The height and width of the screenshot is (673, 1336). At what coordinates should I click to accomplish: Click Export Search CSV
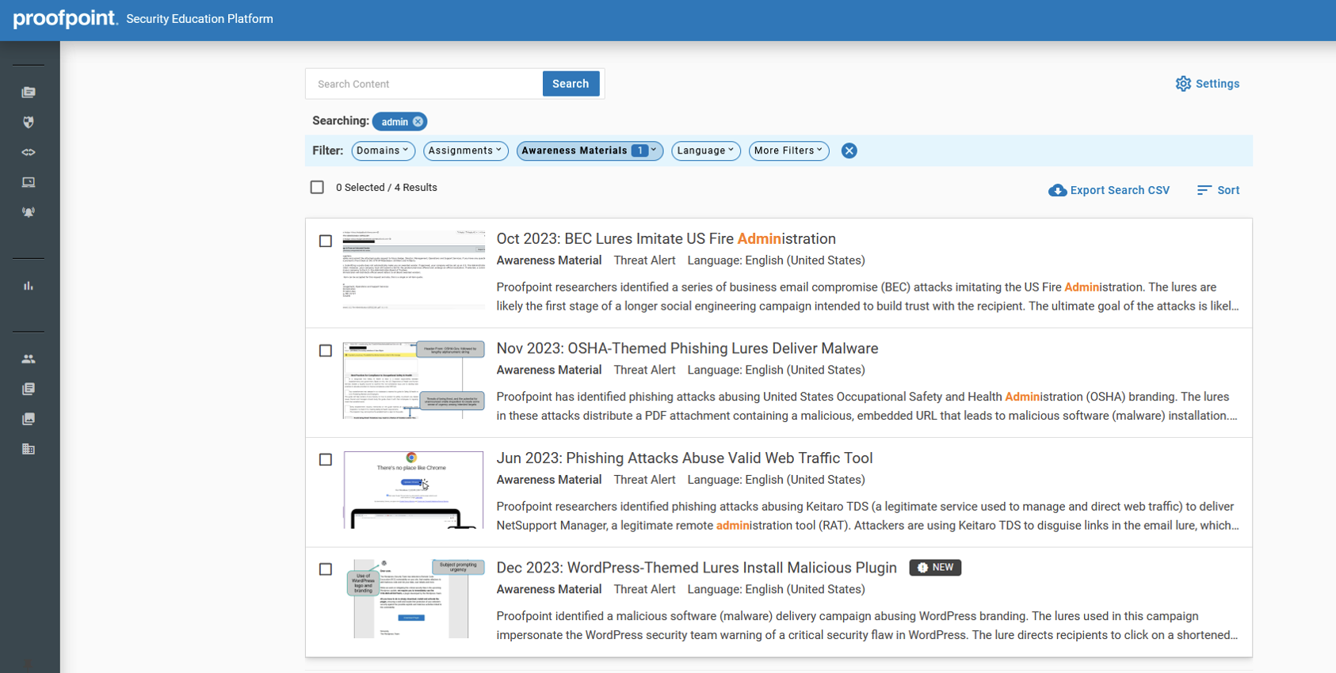coord(1109,190)
